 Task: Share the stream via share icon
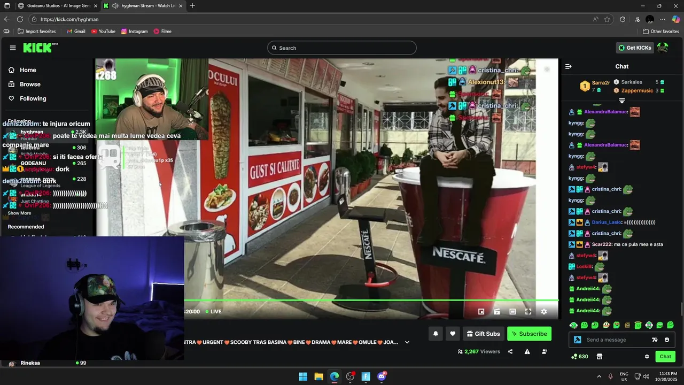[510, 351]
